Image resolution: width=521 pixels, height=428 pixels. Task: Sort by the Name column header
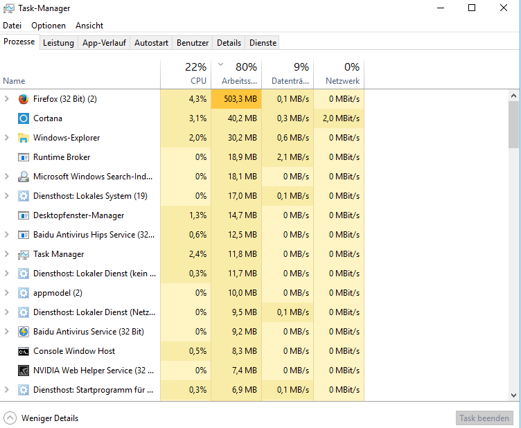80,74
